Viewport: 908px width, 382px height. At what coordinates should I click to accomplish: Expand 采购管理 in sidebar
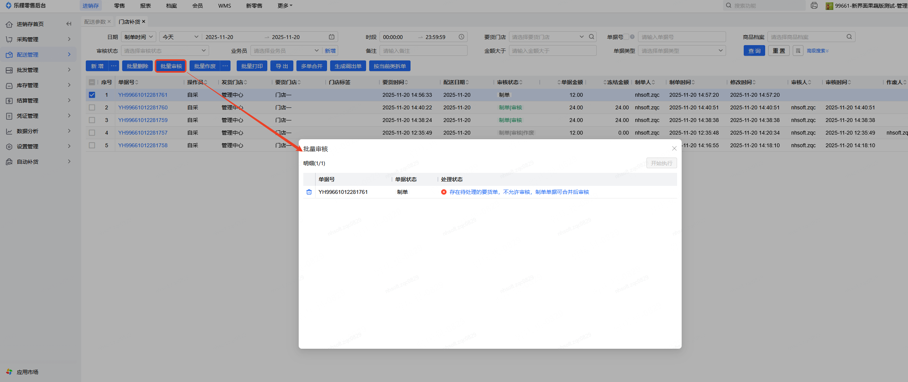tap(38, 39)
